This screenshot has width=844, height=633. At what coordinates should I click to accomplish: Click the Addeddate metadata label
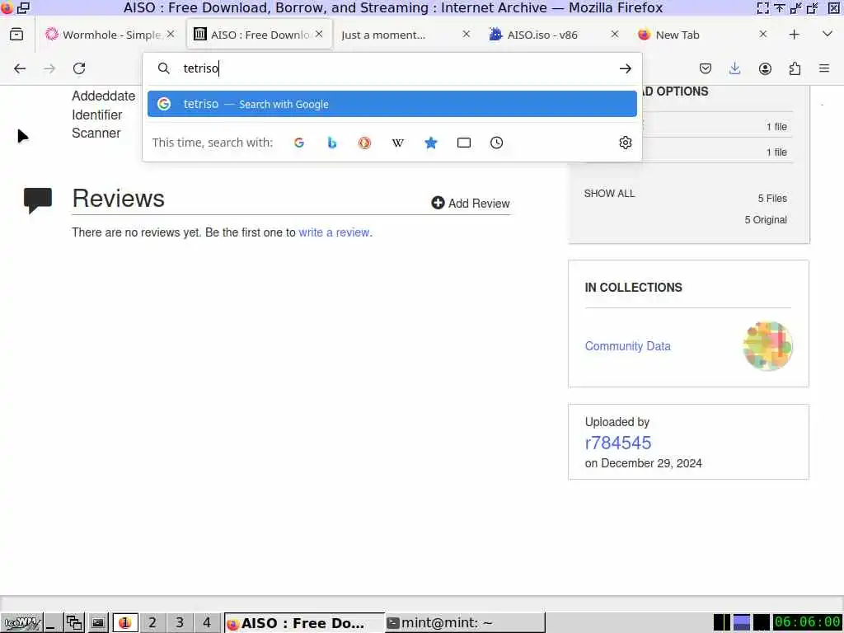click(103, 96)
